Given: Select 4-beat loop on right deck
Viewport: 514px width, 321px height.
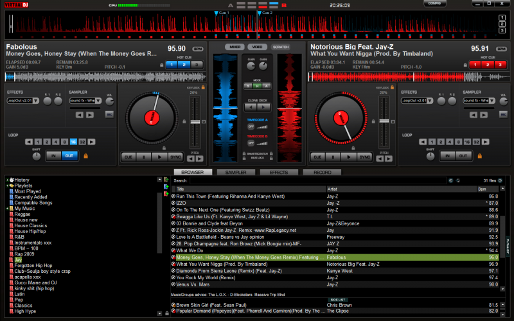Looking at the screenshot, I should pos(450,142).
